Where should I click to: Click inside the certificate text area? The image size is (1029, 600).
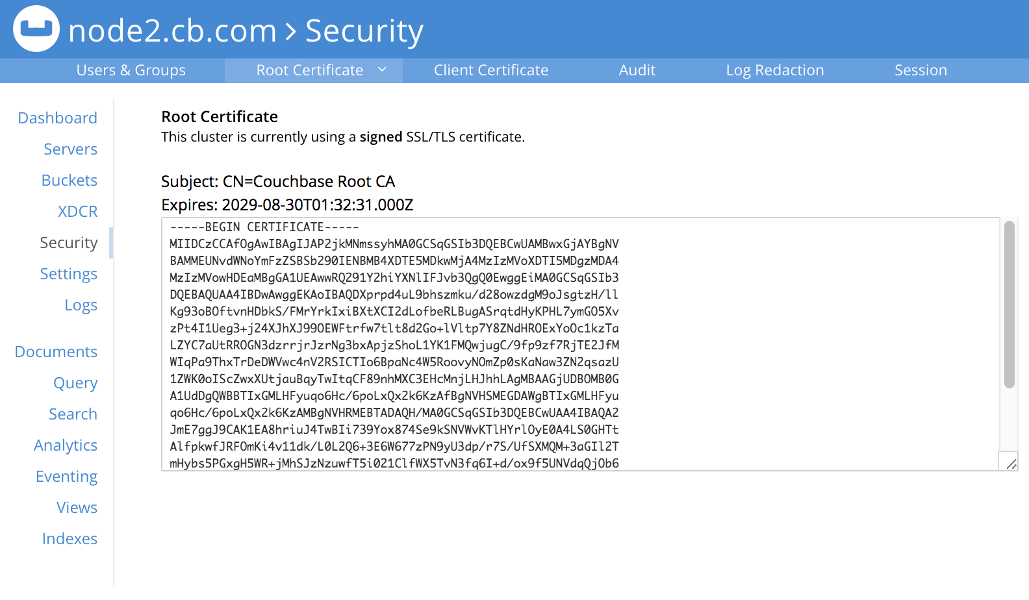tap(580, 344)
